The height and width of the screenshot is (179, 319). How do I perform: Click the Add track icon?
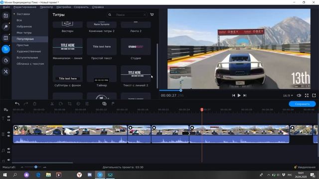[5, 110]
